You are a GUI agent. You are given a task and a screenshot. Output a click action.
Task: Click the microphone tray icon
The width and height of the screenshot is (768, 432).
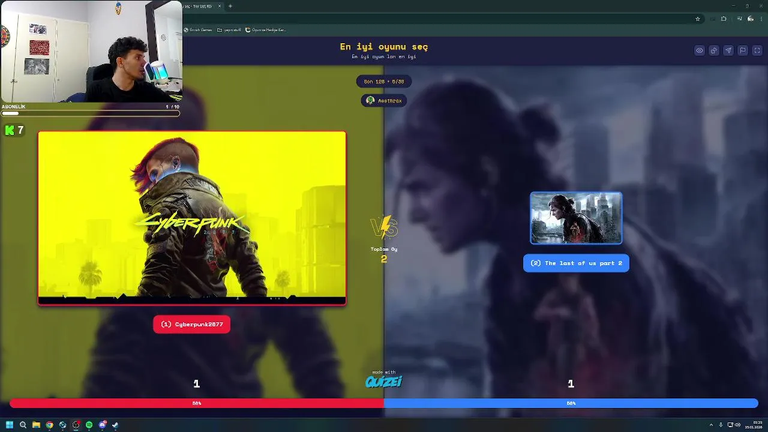pos(721,425)
